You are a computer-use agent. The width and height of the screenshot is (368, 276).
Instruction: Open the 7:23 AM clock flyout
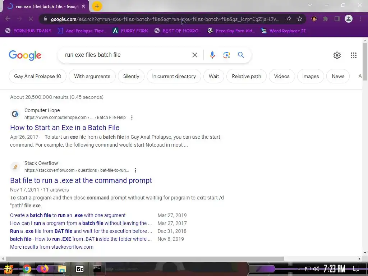point(335,269)
